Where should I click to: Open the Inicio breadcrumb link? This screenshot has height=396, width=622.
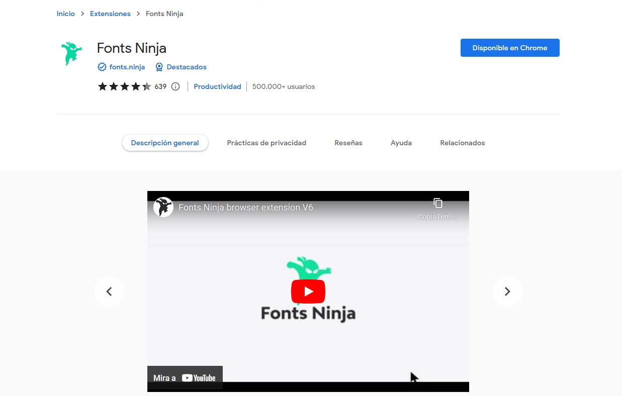65,14
